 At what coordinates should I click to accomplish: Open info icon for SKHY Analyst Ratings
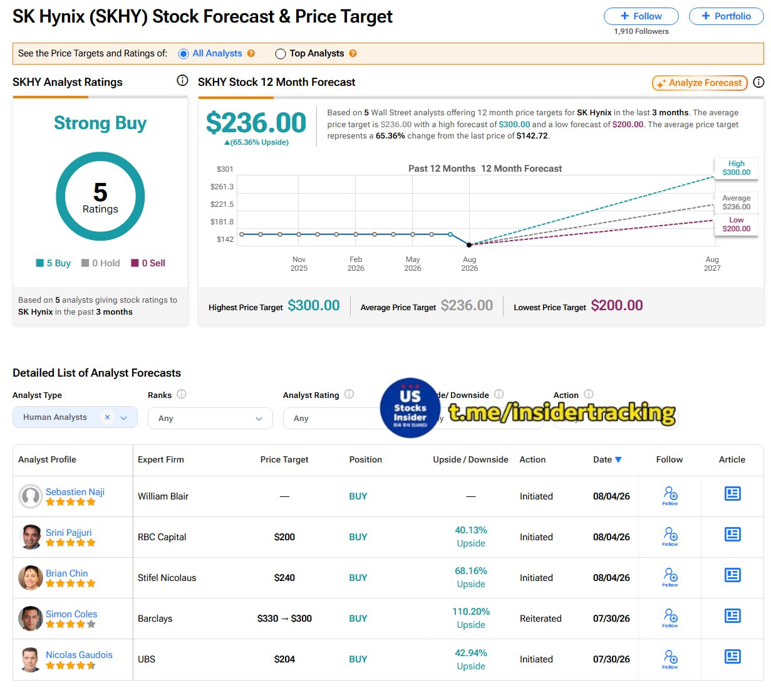(182, 80)
